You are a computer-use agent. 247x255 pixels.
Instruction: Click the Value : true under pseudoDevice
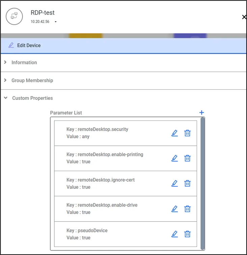(78, 238)
